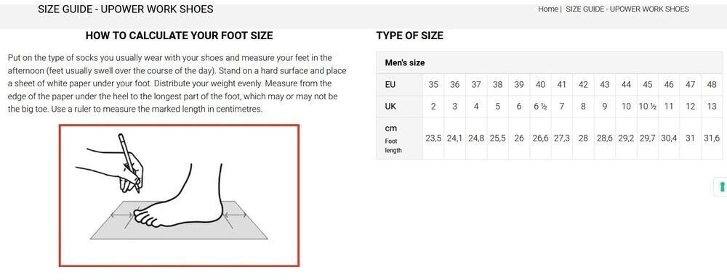Click UK size 13 cell
Viewport: 727px width, 280px height.
coord(712,107)
